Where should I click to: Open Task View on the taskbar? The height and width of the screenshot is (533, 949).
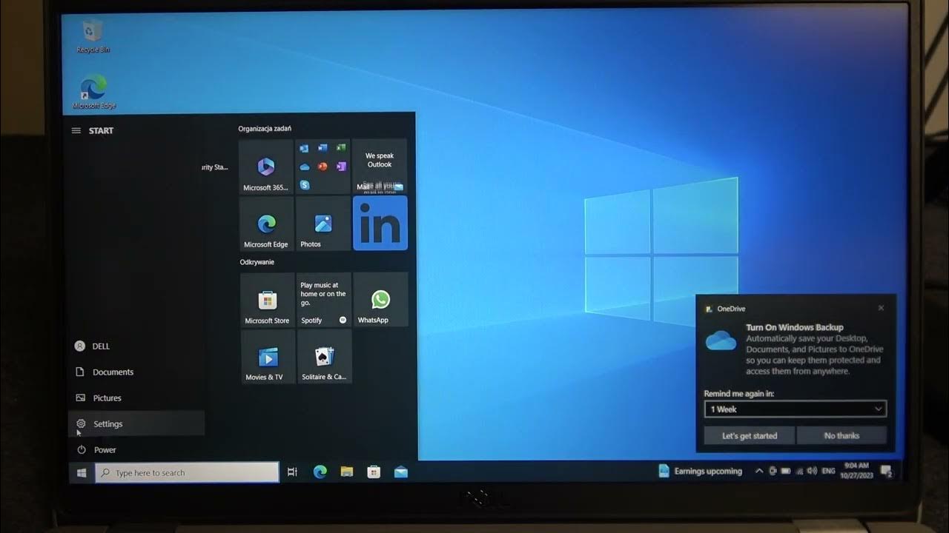click(x=292, y=472)
